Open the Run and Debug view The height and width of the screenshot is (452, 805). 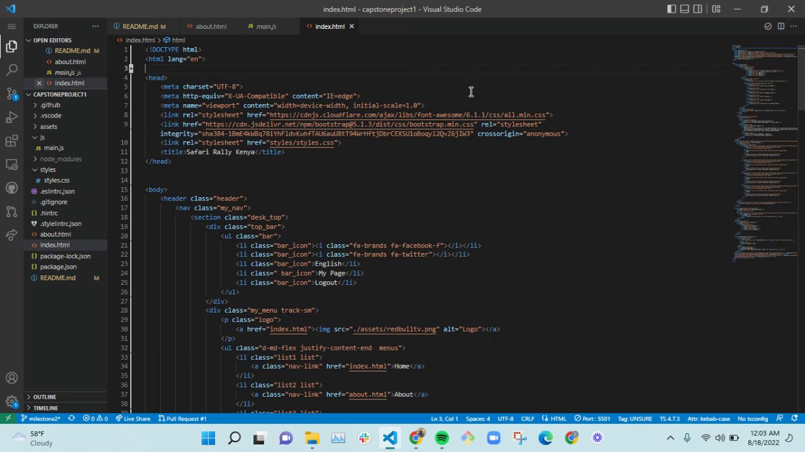pos(11,117)
